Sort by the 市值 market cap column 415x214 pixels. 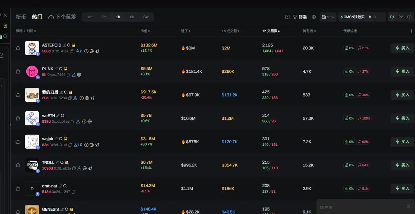pyautogui.click(x=145, y=31)
